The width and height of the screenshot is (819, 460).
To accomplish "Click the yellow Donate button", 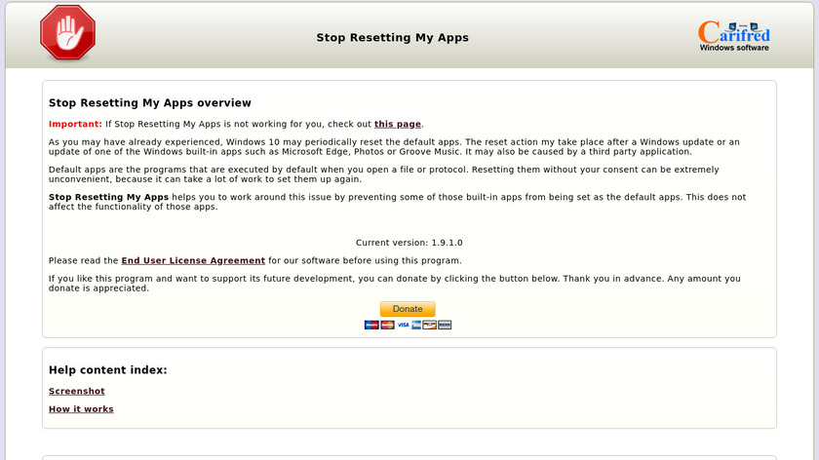I will pyautogui.click(x=408, y=309).
